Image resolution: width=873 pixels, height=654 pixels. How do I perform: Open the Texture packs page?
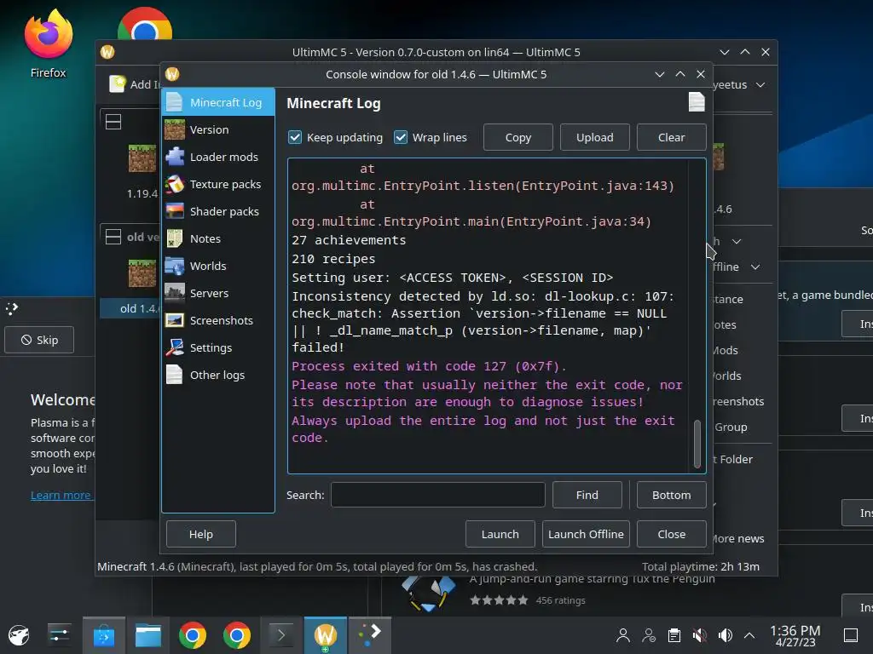pyautogui.click(x=218, y=184)
